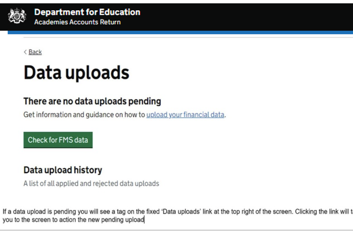Click the Data upload history heading
The image size is (353, 235).
(x=63, y=170)
